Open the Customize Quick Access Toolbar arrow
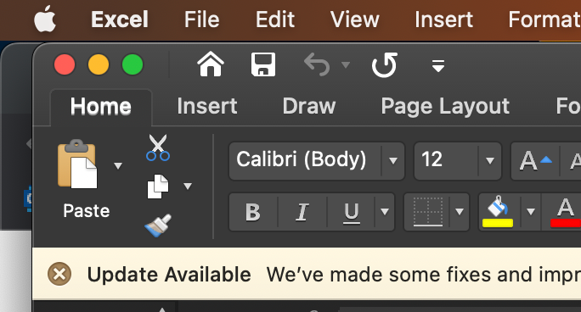Image resolution: width=581 pixels, height=312 pixels. pyautogui.click(x=438, y=65)
